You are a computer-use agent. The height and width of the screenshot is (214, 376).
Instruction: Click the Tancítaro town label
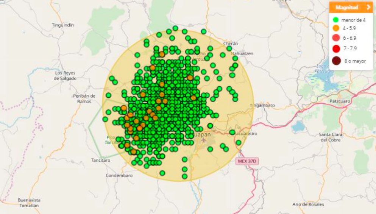(101, 160)
